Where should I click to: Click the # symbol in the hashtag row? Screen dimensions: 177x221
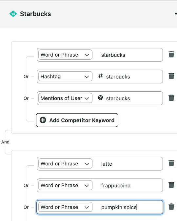tap(100, 76)
